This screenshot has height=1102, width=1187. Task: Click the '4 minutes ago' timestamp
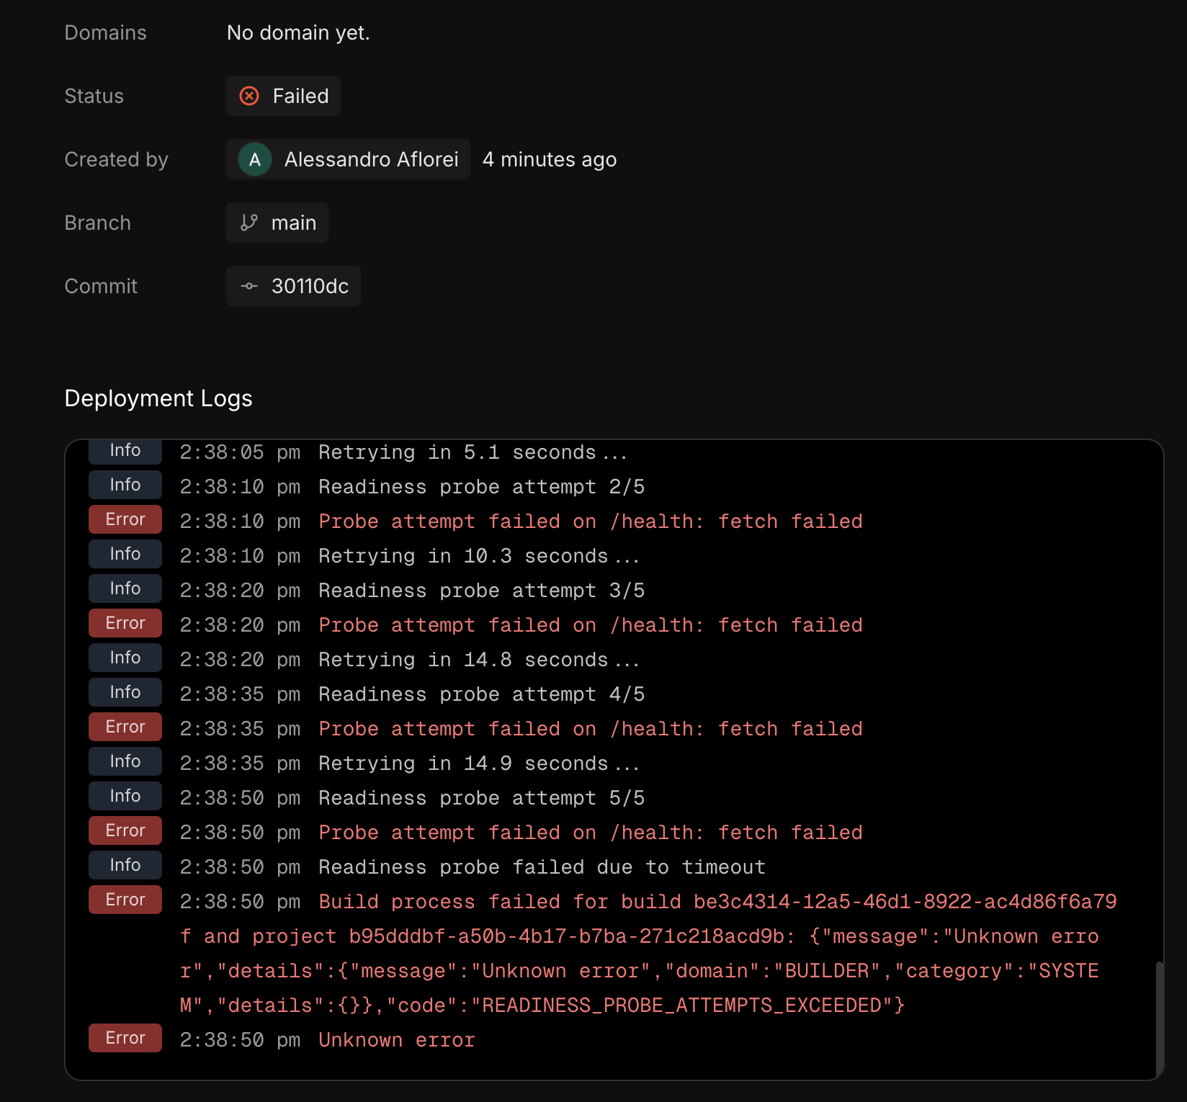[550, 159]
